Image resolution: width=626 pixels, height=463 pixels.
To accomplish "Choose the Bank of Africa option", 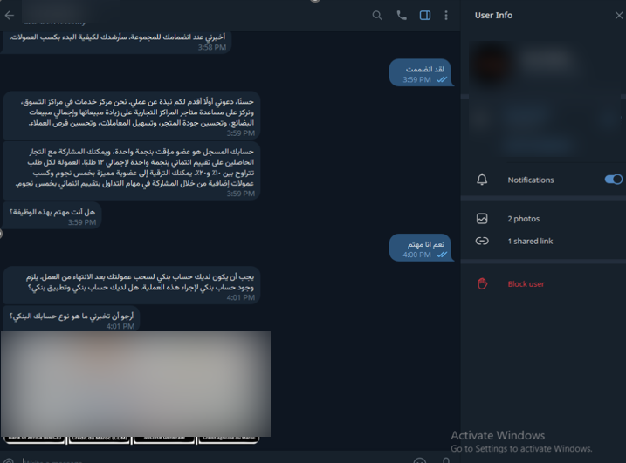I will [35, 439].
